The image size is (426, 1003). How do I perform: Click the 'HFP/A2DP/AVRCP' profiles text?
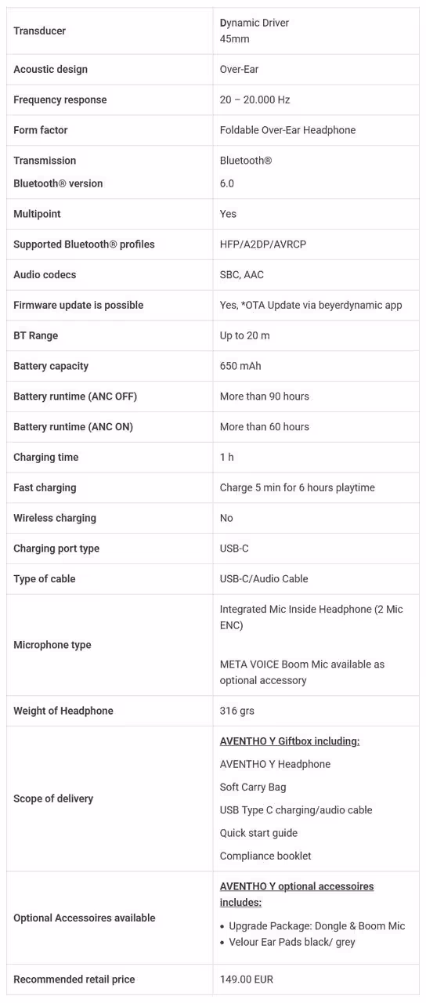click(x=263, y=244)
